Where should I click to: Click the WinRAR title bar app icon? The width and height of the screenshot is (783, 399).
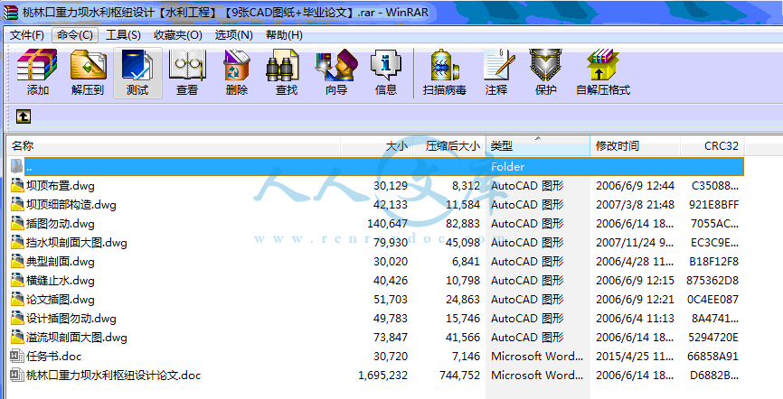pyautogui.click(x=10, y=13)
